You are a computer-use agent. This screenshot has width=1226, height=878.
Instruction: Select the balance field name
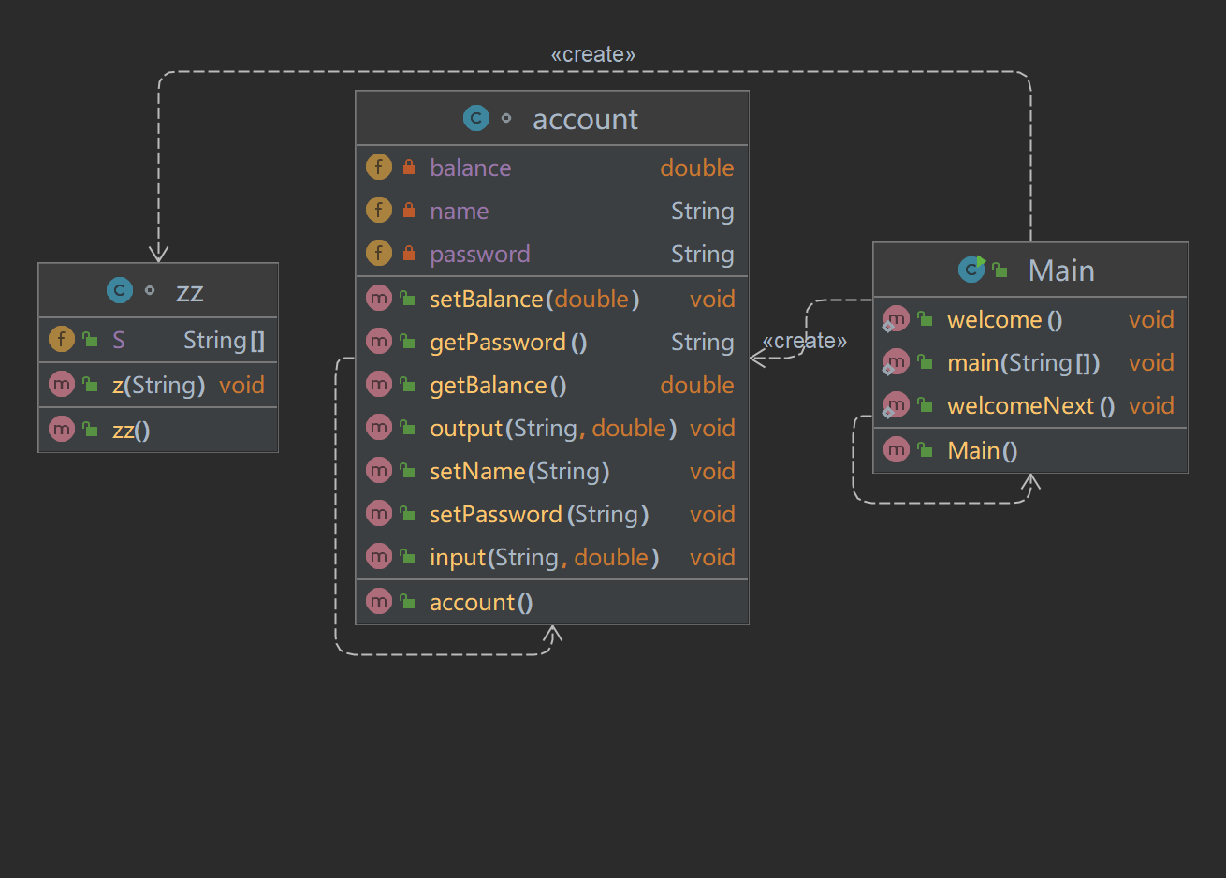470,168
